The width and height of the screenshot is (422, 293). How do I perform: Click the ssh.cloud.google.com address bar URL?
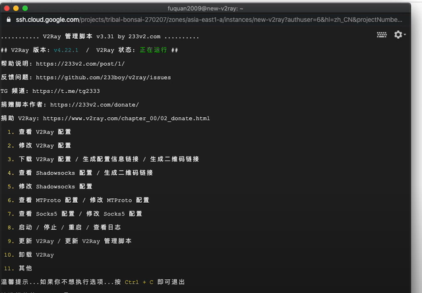coord(209,20)
